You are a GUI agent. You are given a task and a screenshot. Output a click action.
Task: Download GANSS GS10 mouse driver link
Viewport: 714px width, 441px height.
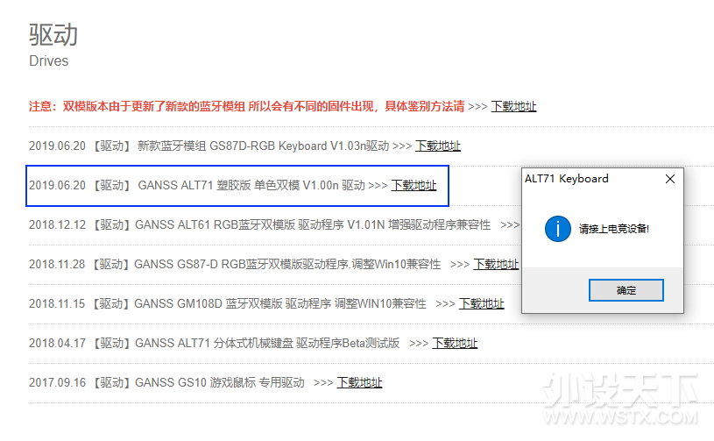coord(359,382)
